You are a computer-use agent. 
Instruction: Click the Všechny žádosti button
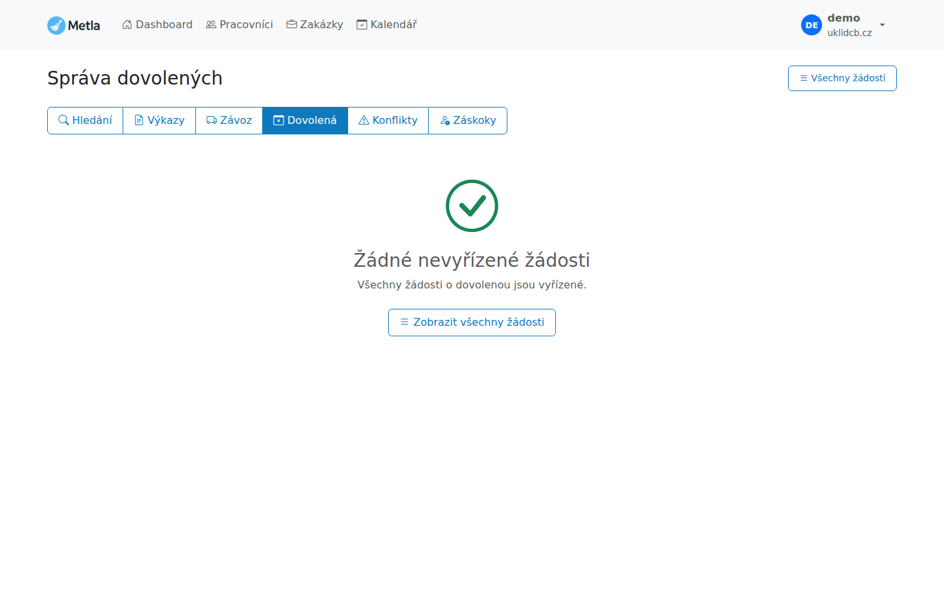842,78
